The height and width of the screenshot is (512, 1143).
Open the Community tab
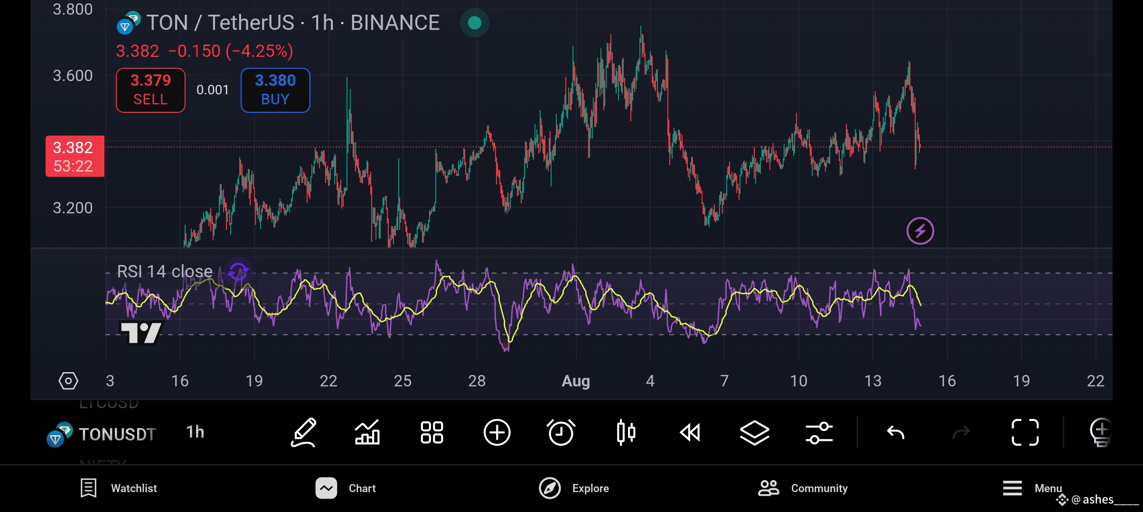coord(803,488)
